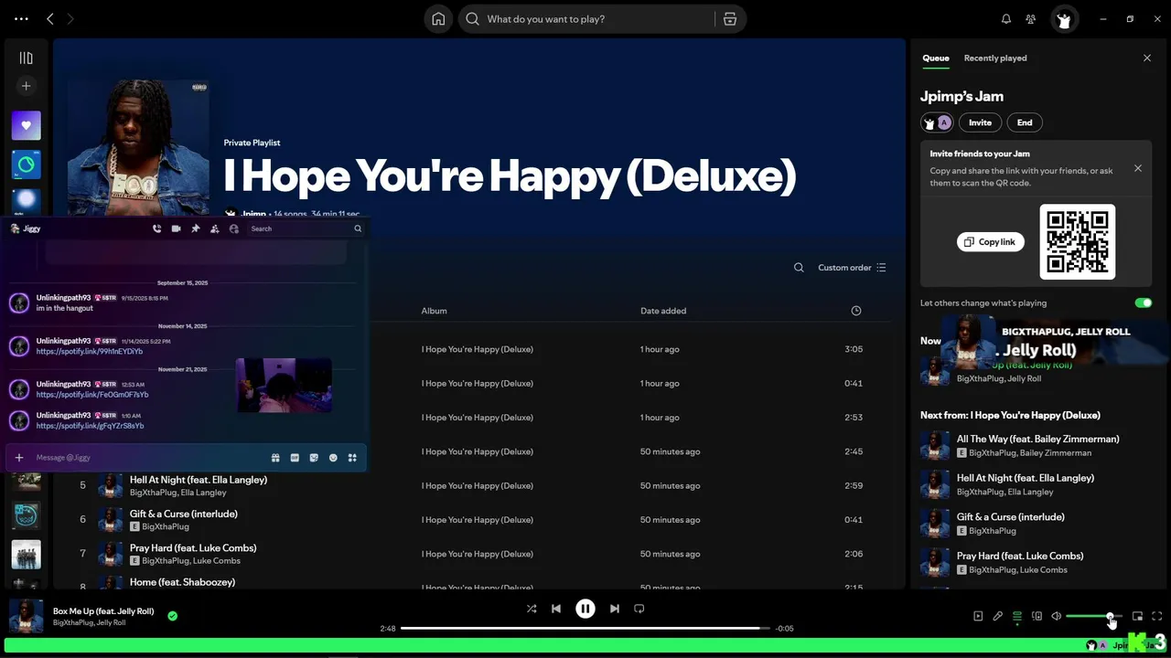Add friends to DM in Discord

(215, 228)
